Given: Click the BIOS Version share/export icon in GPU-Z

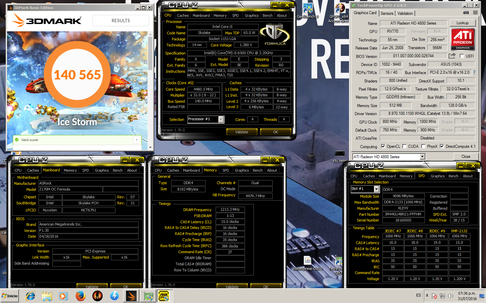Looking at the screenshot, I should click(x=452, y=56).
